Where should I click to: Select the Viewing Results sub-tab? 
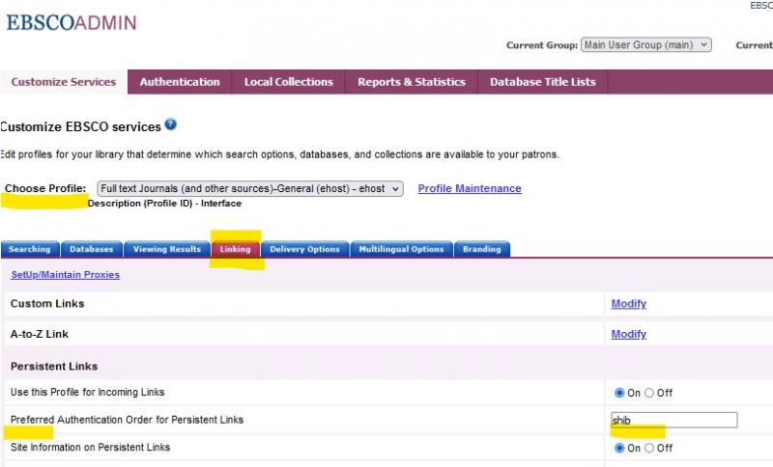[167, 249]
